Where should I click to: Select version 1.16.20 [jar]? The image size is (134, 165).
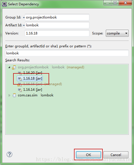[x=32, y=73]
